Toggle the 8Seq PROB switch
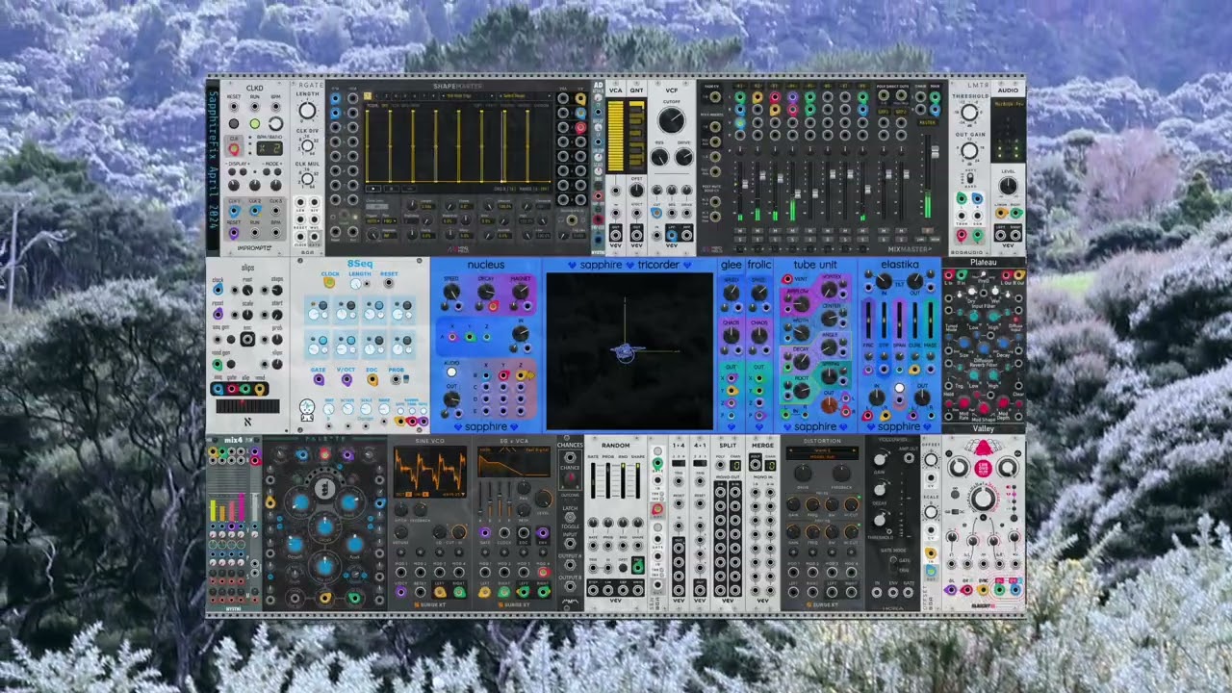1232x693 pixels. click(x=406, y=378)
